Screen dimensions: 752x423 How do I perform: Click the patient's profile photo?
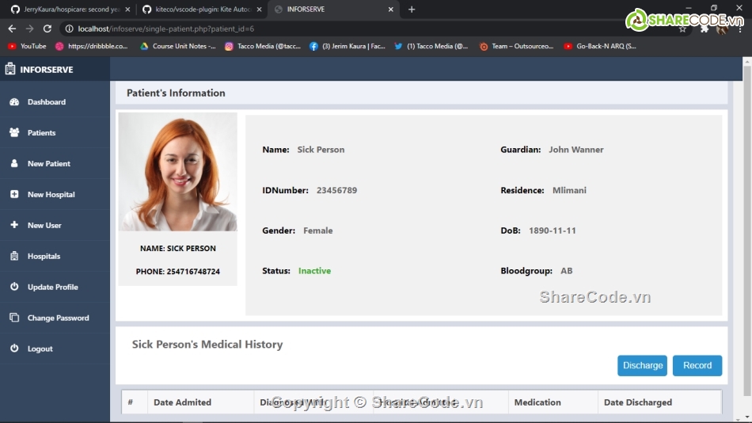[177, 172]
